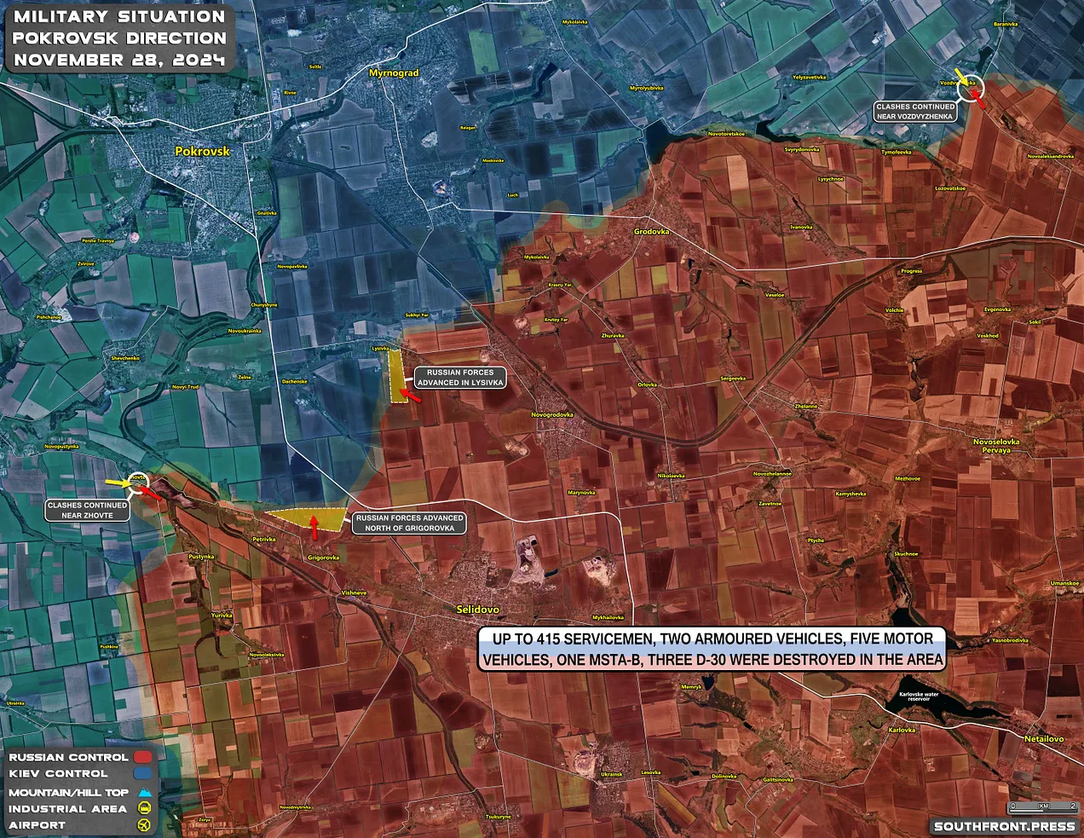
Task: Click the Grigorovka village label
Action: pos(324,558)
